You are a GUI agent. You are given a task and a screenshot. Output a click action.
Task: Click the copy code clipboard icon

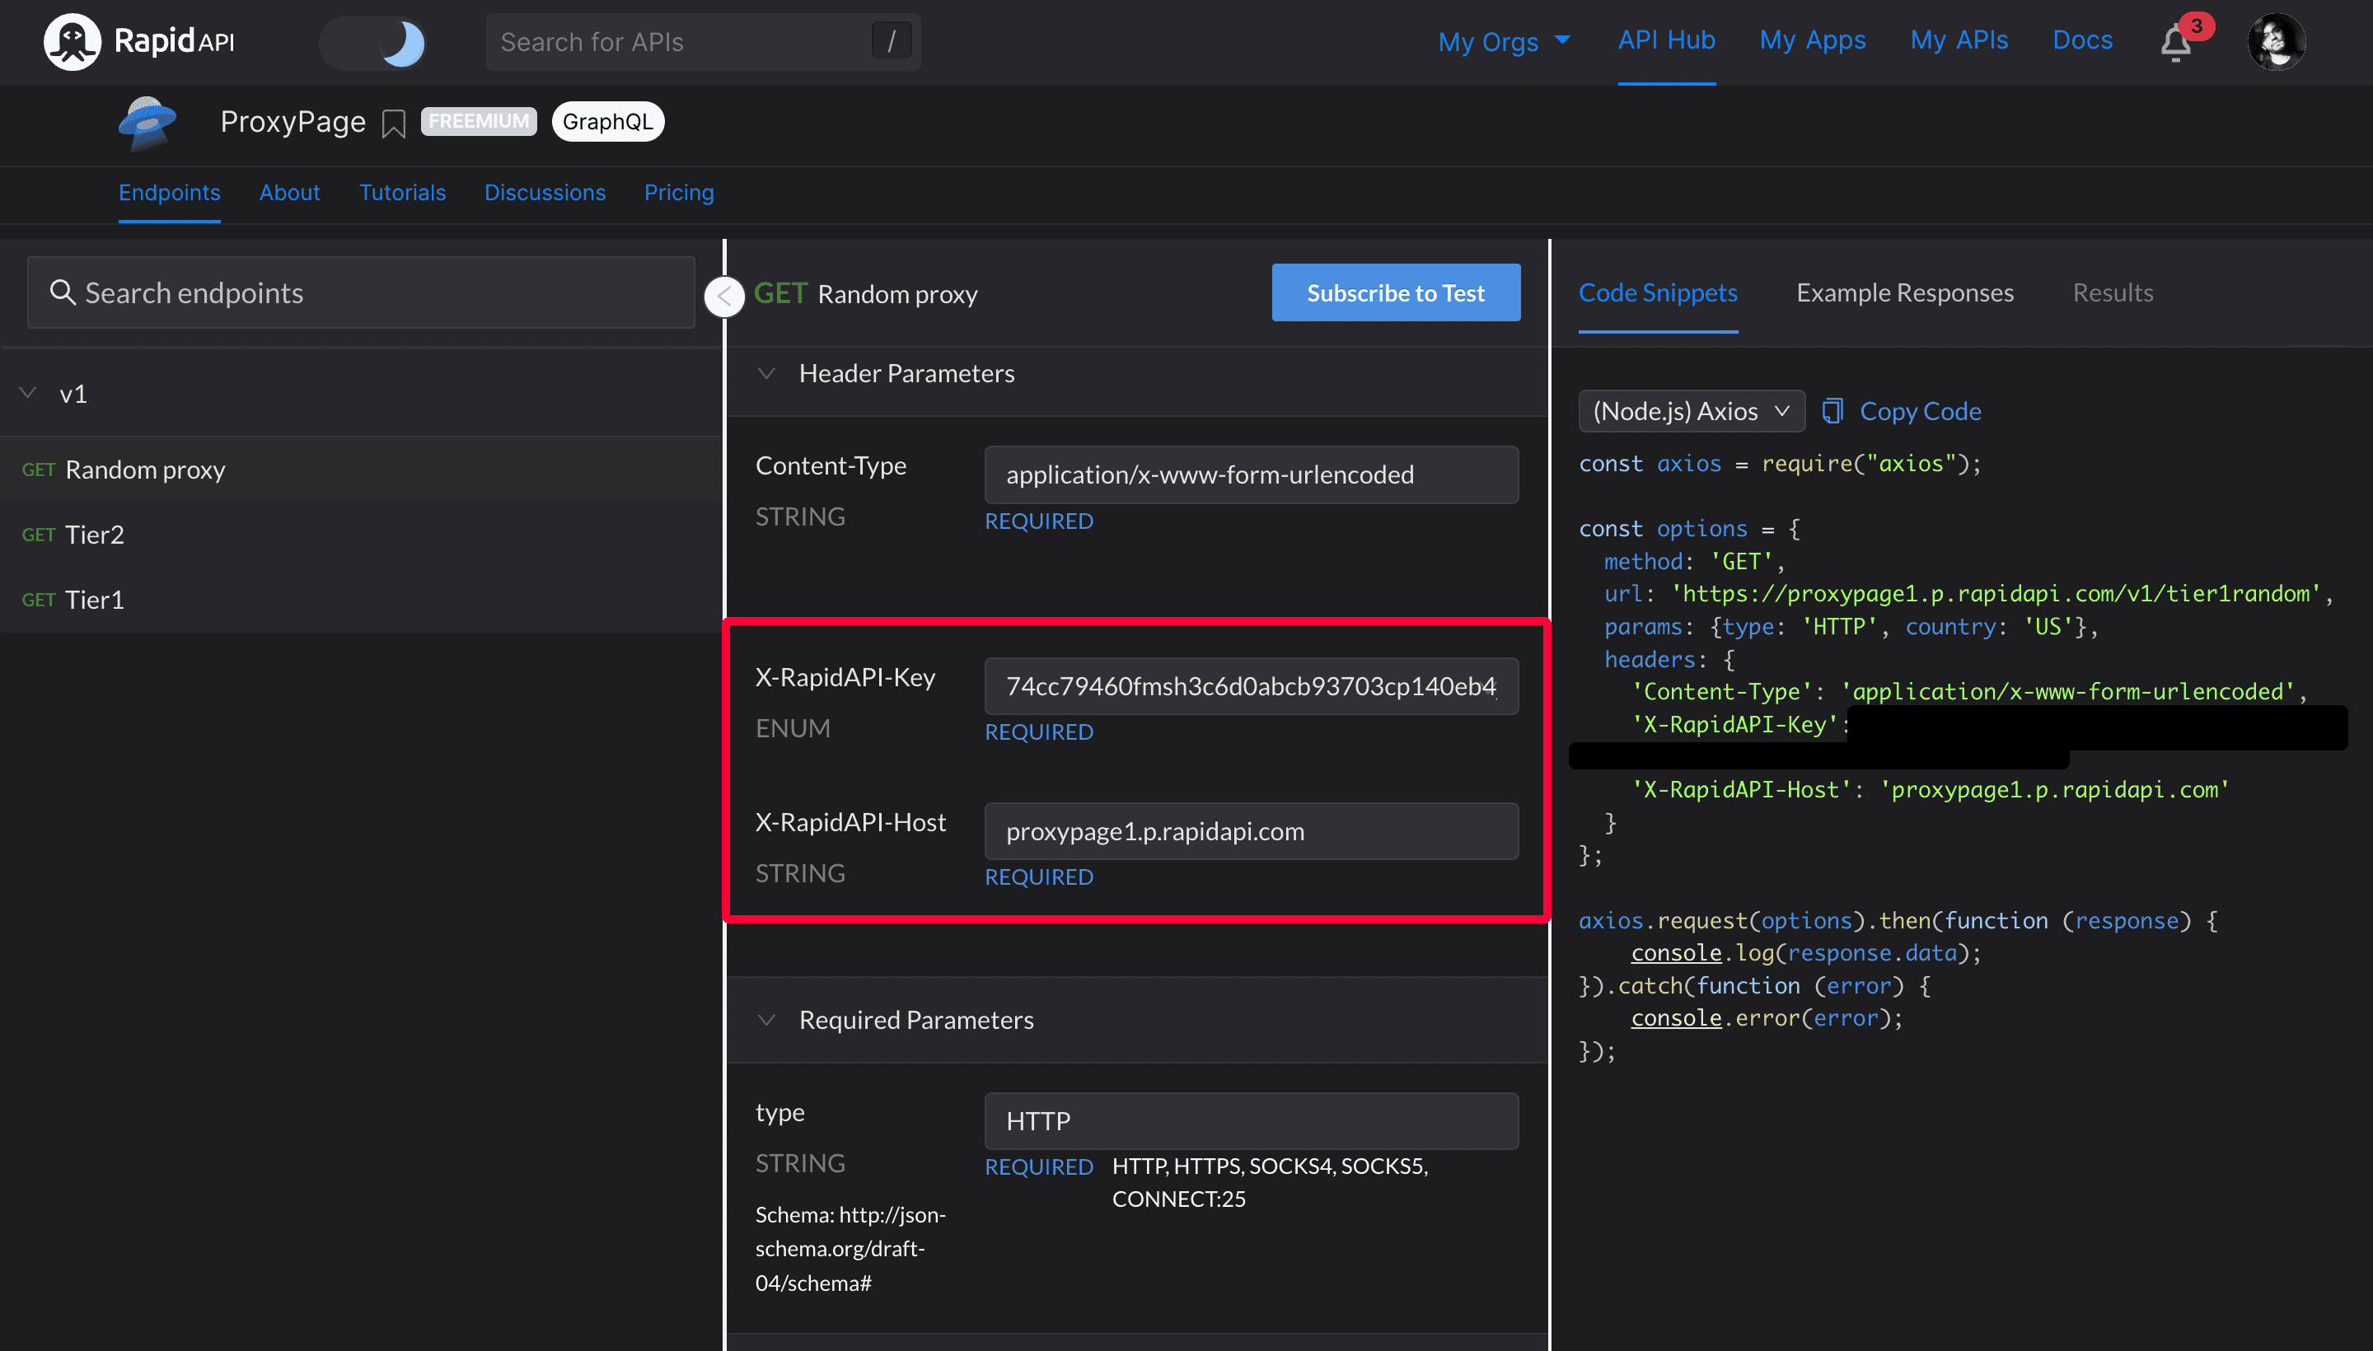[x=1832, y=411]
